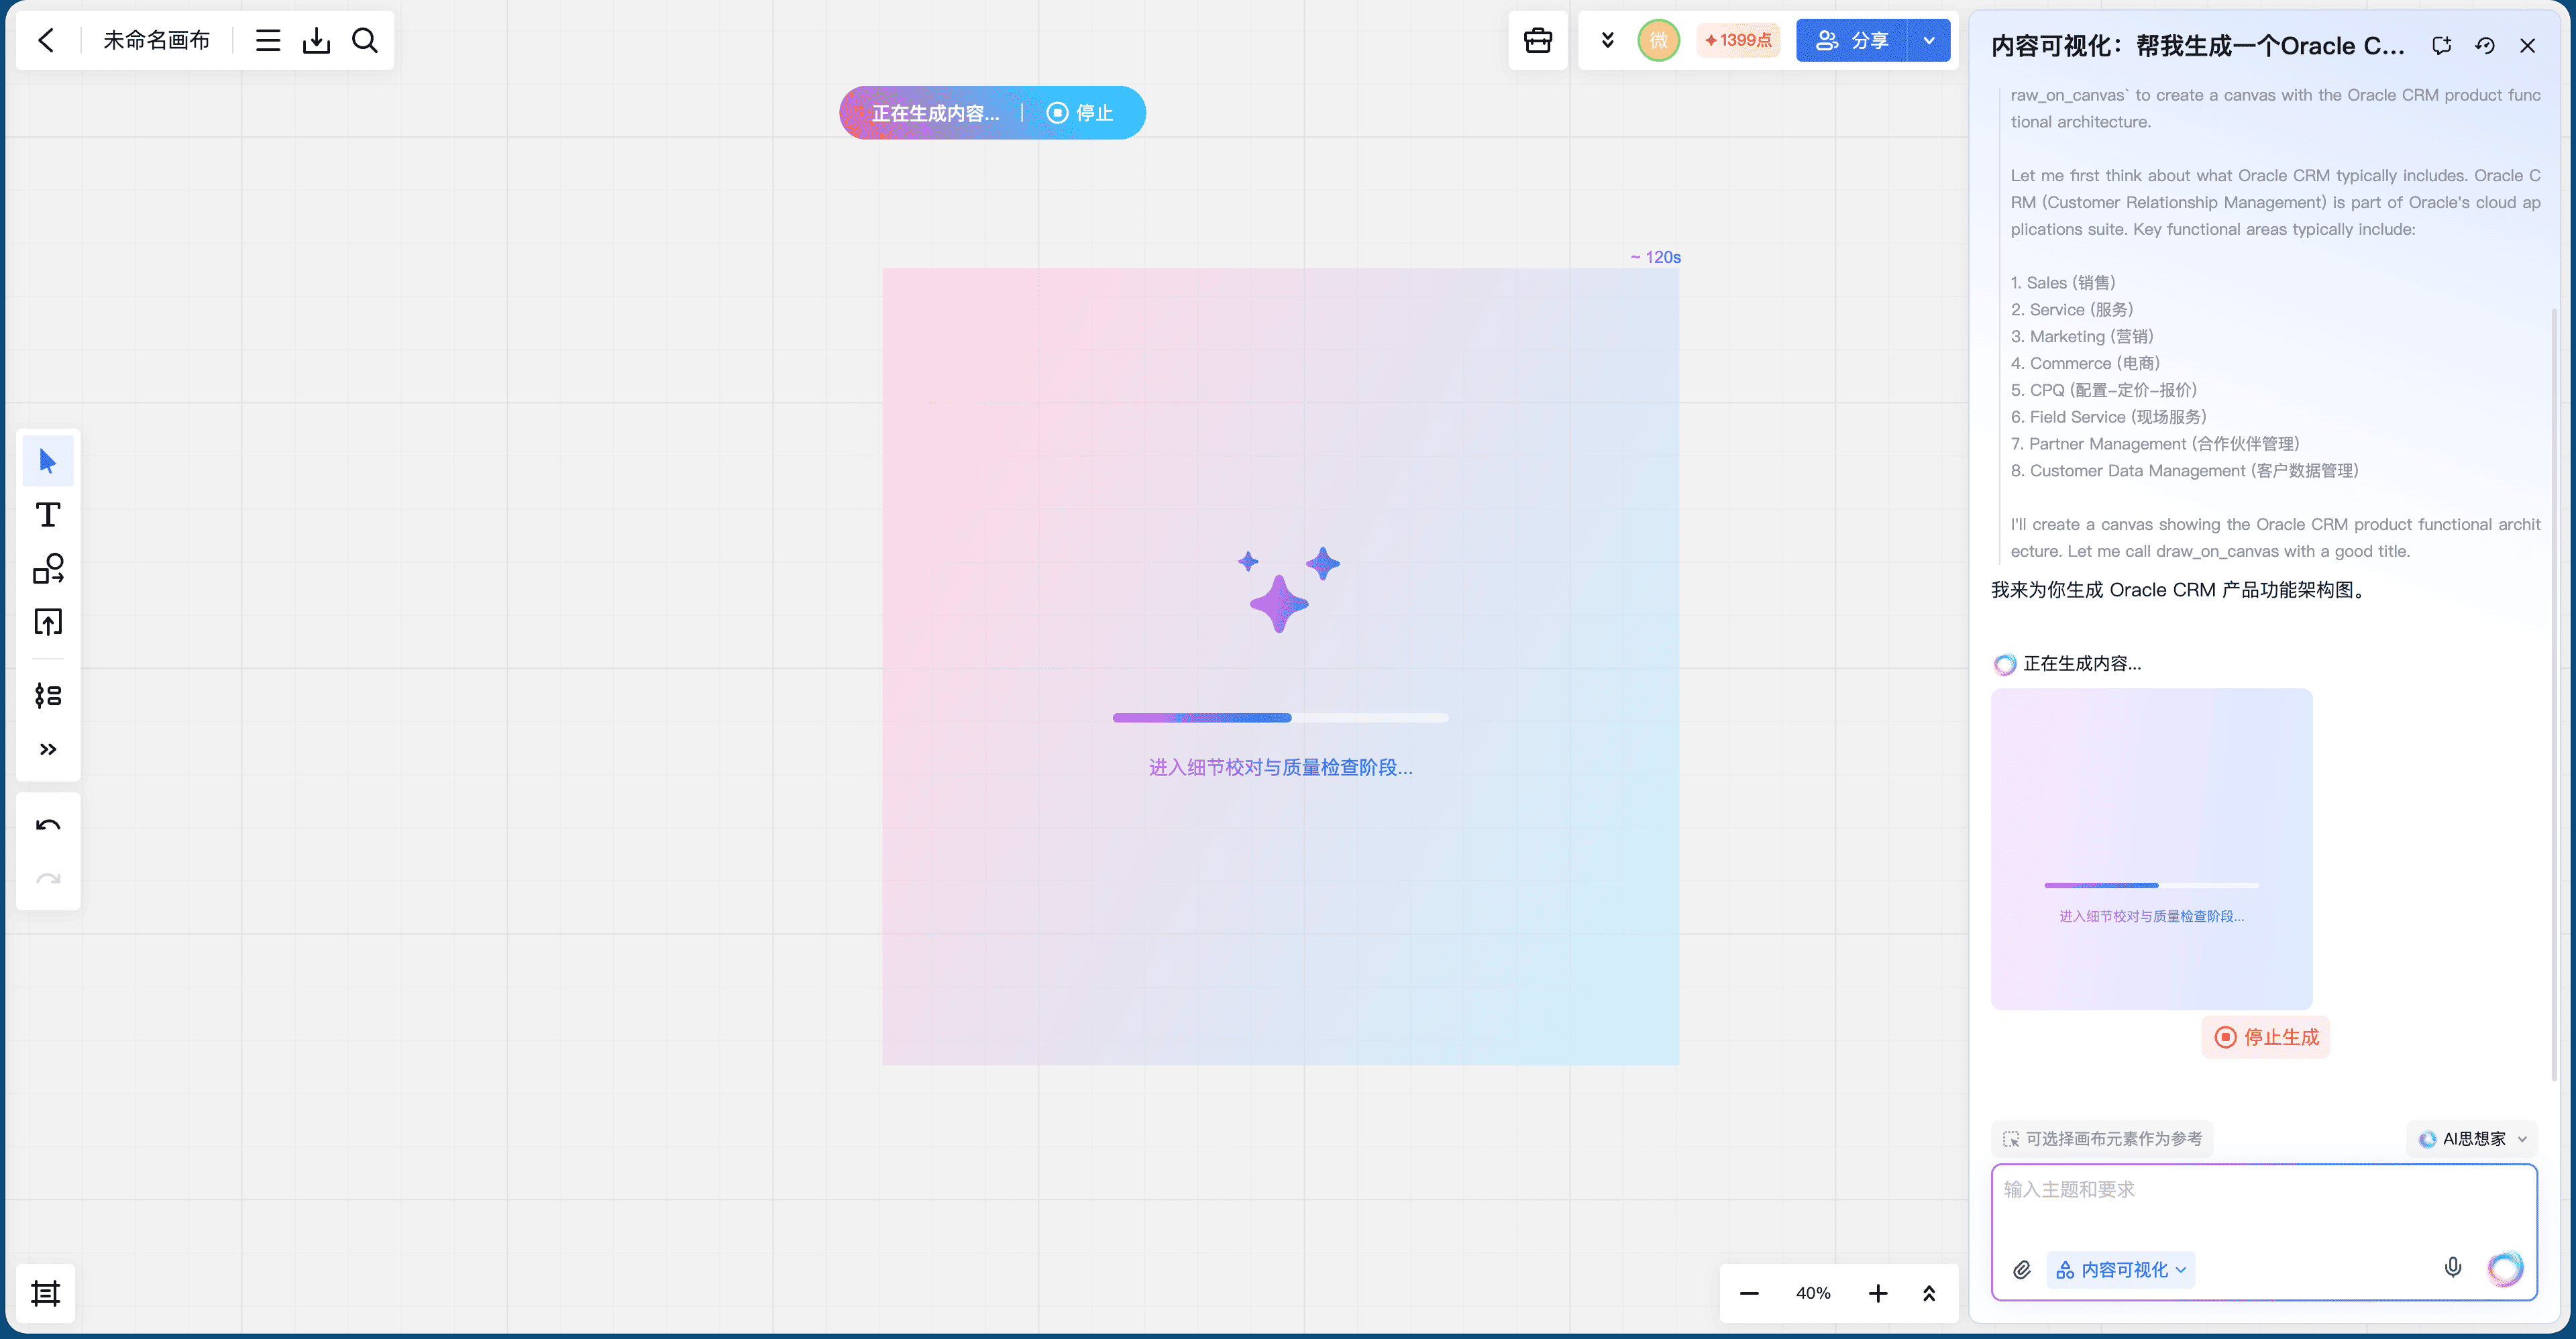Select the Shapes tool

point(48,568)
